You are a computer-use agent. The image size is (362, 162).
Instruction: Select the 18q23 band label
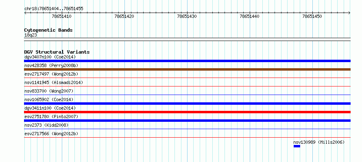coord(31,35)
